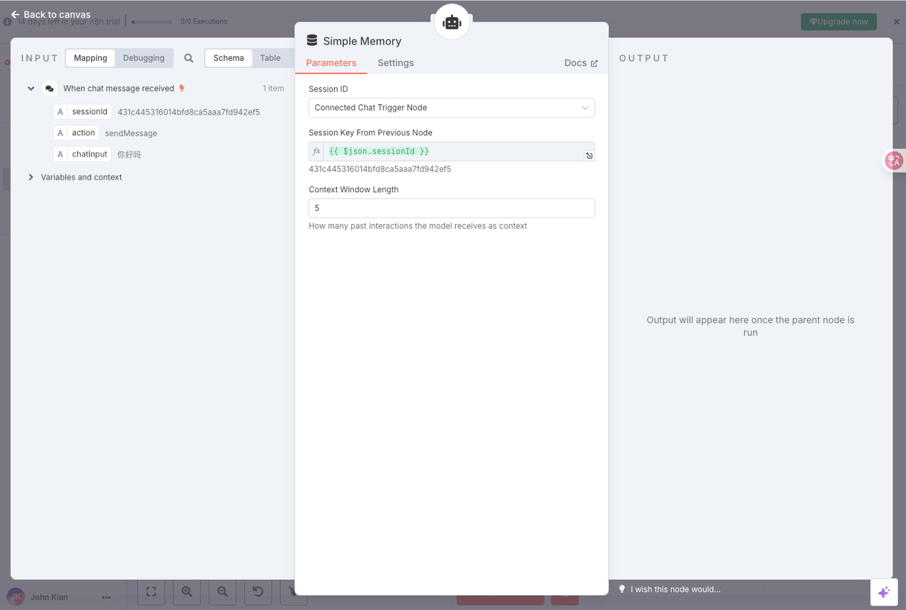The height and width of the screenshot is (610, 906).
Task: Dismiss the trial banner with X
Action: tap(897, 22)
